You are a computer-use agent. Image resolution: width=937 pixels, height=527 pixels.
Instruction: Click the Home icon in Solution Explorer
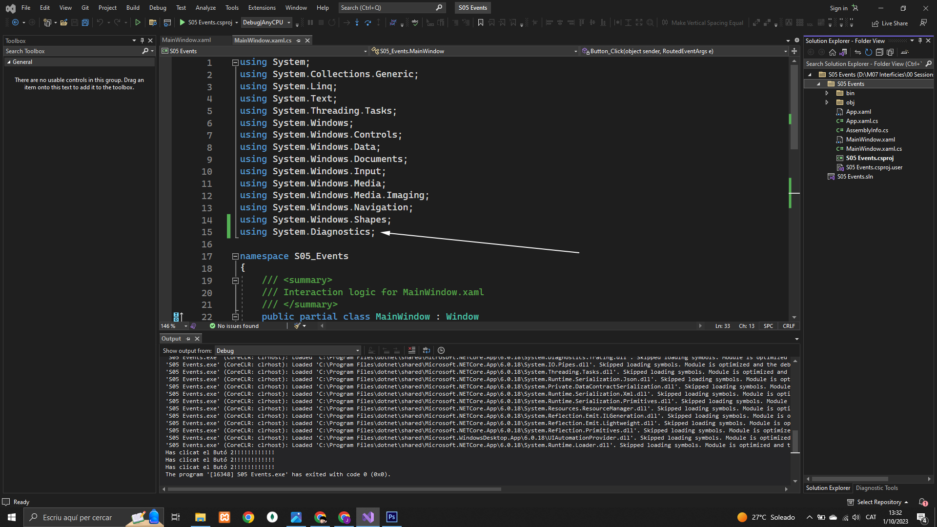pos(833,52)
